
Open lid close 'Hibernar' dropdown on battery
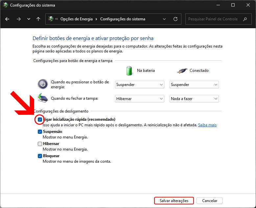click(x=140, y=98)
